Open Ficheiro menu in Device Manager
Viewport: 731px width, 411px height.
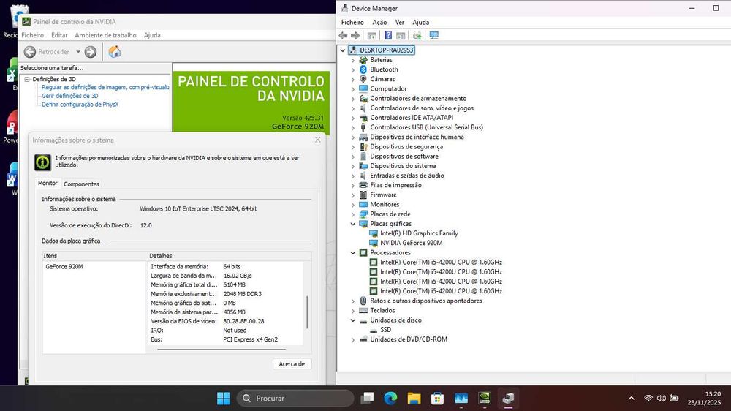pyautogui.click(x=352, y=23)
